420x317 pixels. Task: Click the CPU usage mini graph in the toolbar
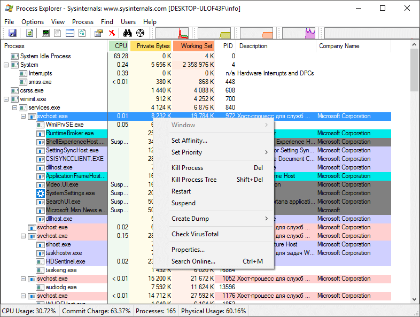171,33
